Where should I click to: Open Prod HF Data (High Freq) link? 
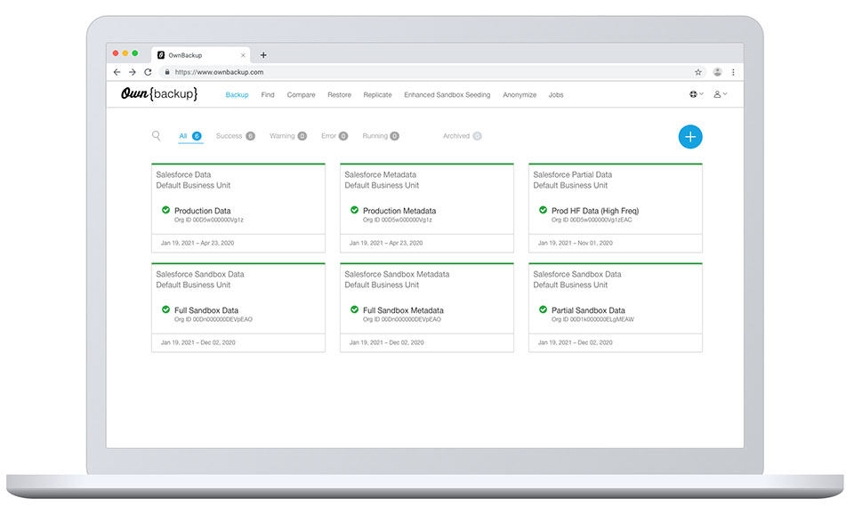pyautogui.click(x=595, y=211)
